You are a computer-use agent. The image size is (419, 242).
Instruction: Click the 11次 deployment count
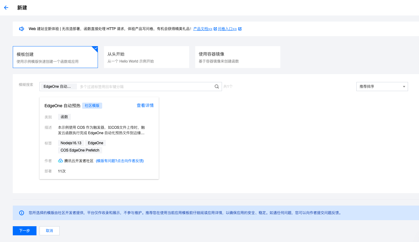click(62, 171)
